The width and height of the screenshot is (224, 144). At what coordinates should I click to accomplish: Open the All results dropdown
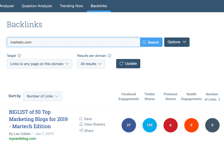pos(91,64)
